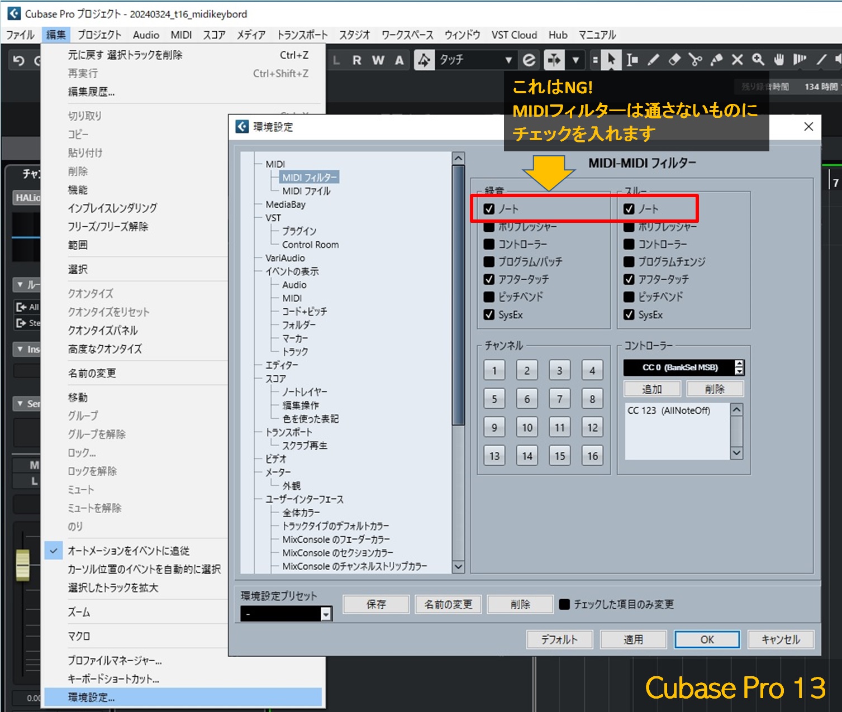
Task: Click the 追加 button
Action: 652,389
